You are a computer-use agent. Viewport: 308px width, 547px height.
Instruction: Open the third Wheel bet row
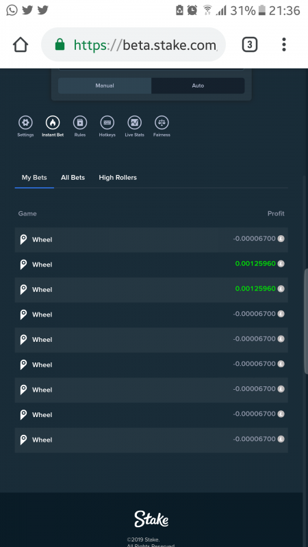pos(151,289)
